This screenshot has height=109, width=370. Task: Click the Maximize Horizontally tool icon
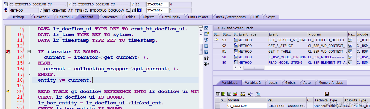coord(206,52)
